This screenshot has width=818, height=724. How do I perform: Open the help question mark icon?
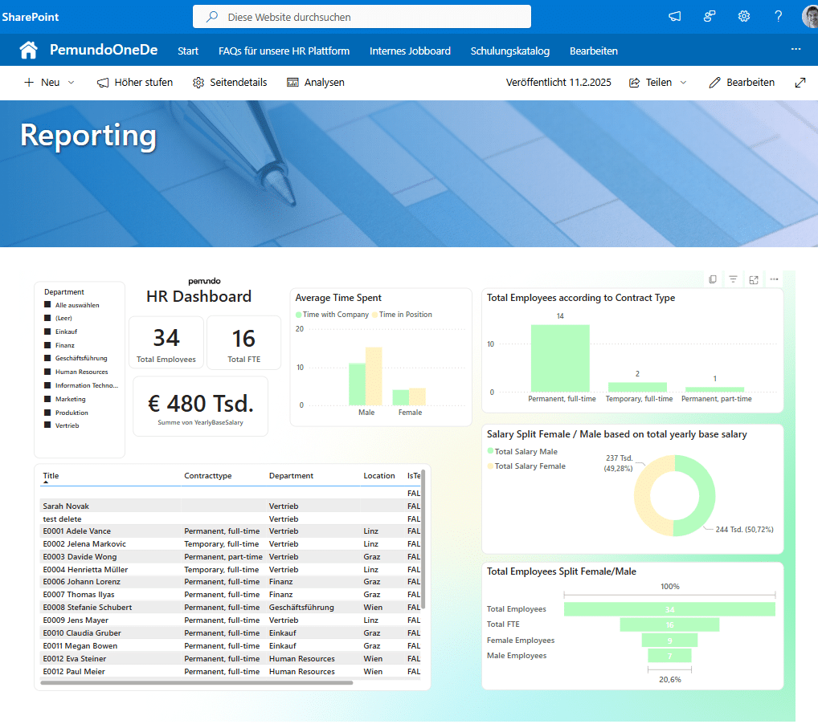(x=779, y=17)
